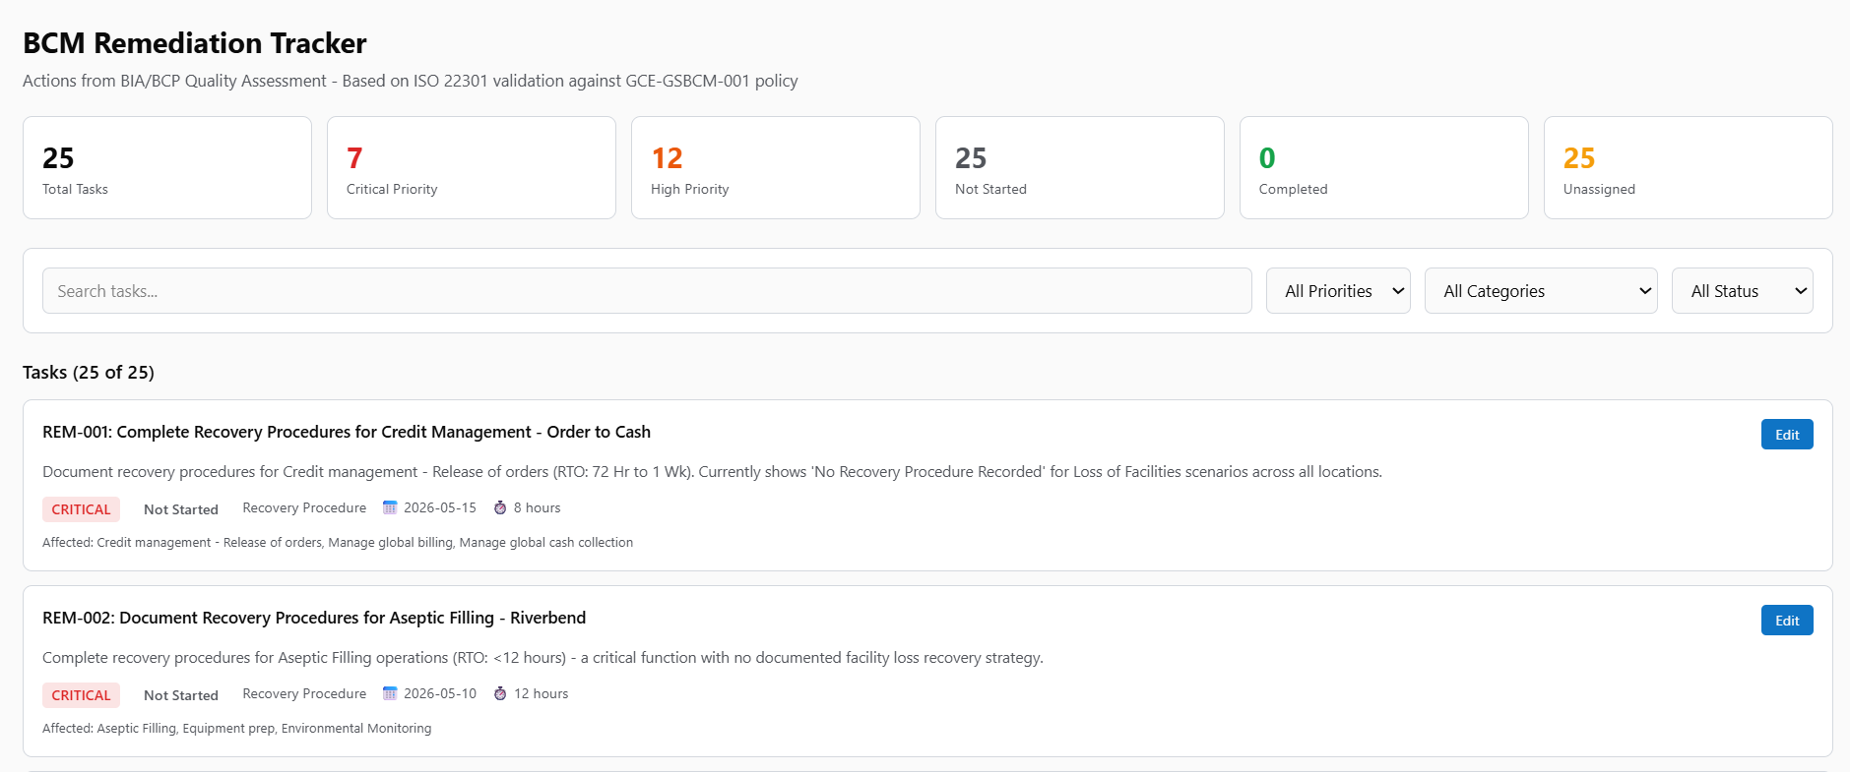1850x772 pixels.
Task: Select the High Priority summary card
Action: [776, 168]
